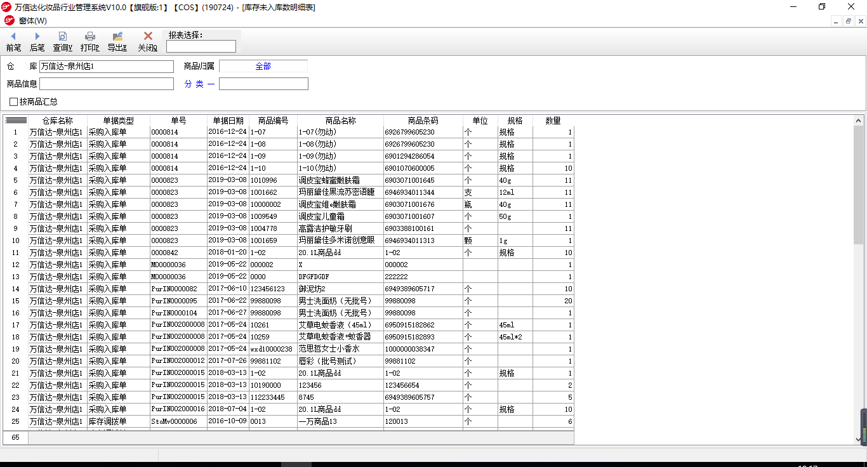
Task: Click order PurIN0000082 cell
Action: tap(178, 289)
